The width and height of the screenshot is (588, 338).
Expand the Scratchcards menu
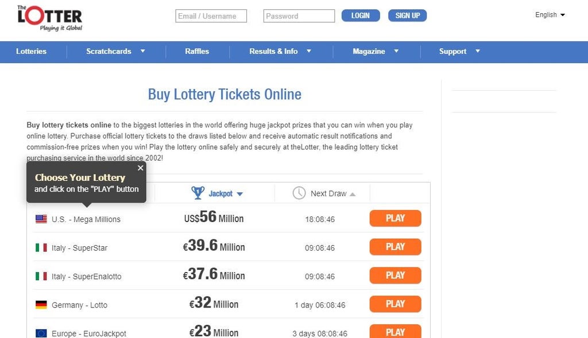115,51
